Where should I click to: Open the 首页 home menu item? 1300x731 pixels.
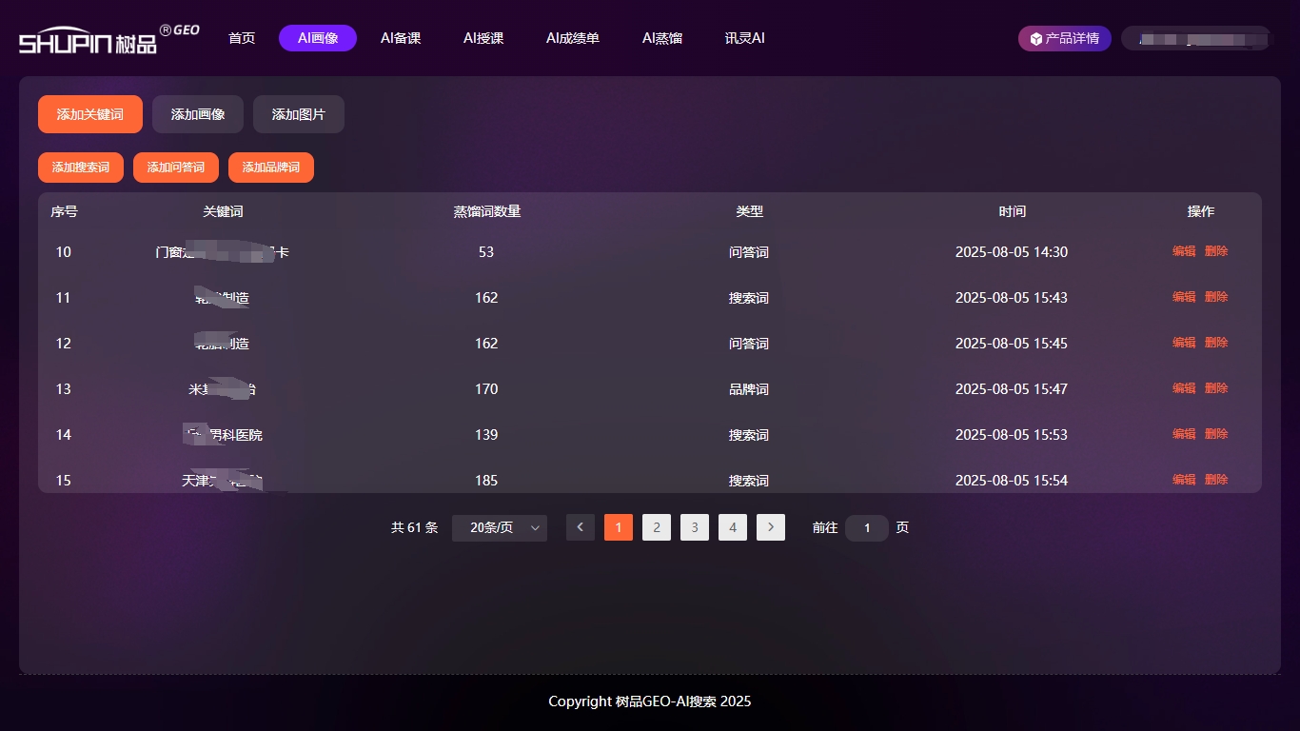(242, 38)
